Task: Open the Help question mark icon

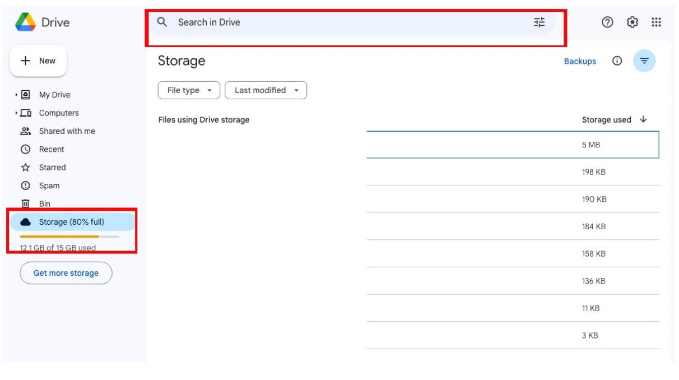Action: pos(607,22)
